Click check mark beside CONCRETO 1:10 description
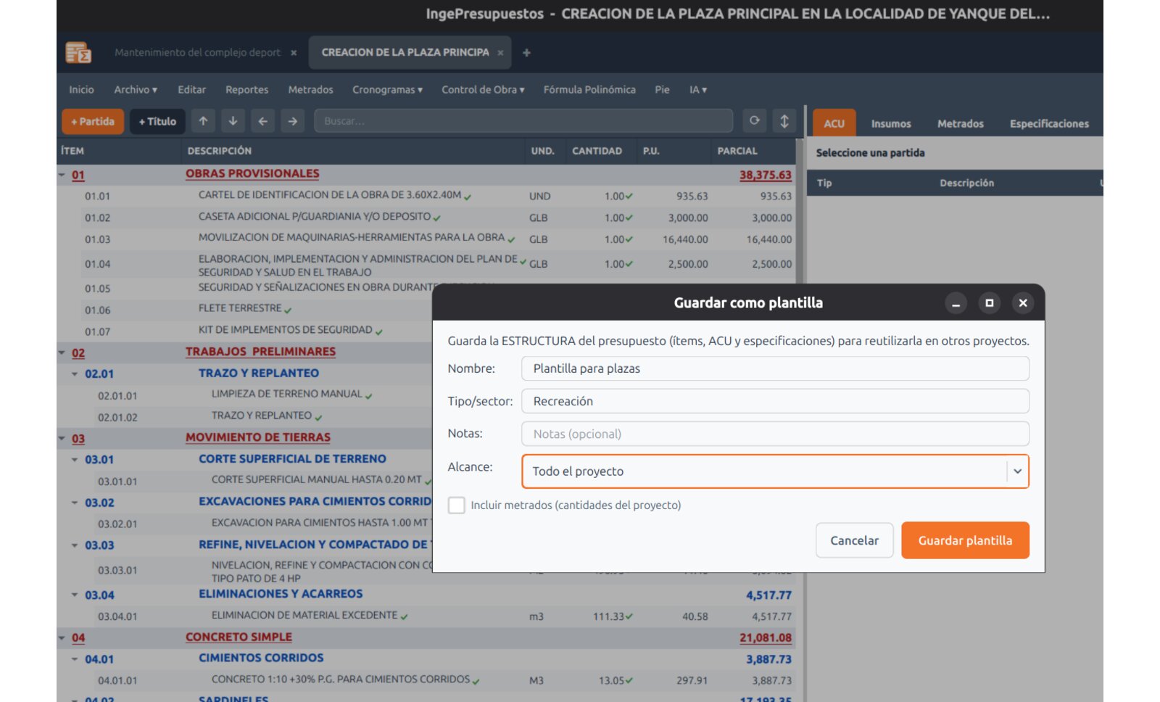1160x702 pixels. tap(476, 681)
